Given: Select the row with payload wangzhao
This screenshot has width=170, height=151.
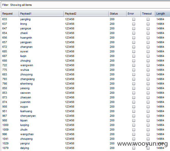Looking at the screenshot, I should pyautogui.click(x=86, y=134).
